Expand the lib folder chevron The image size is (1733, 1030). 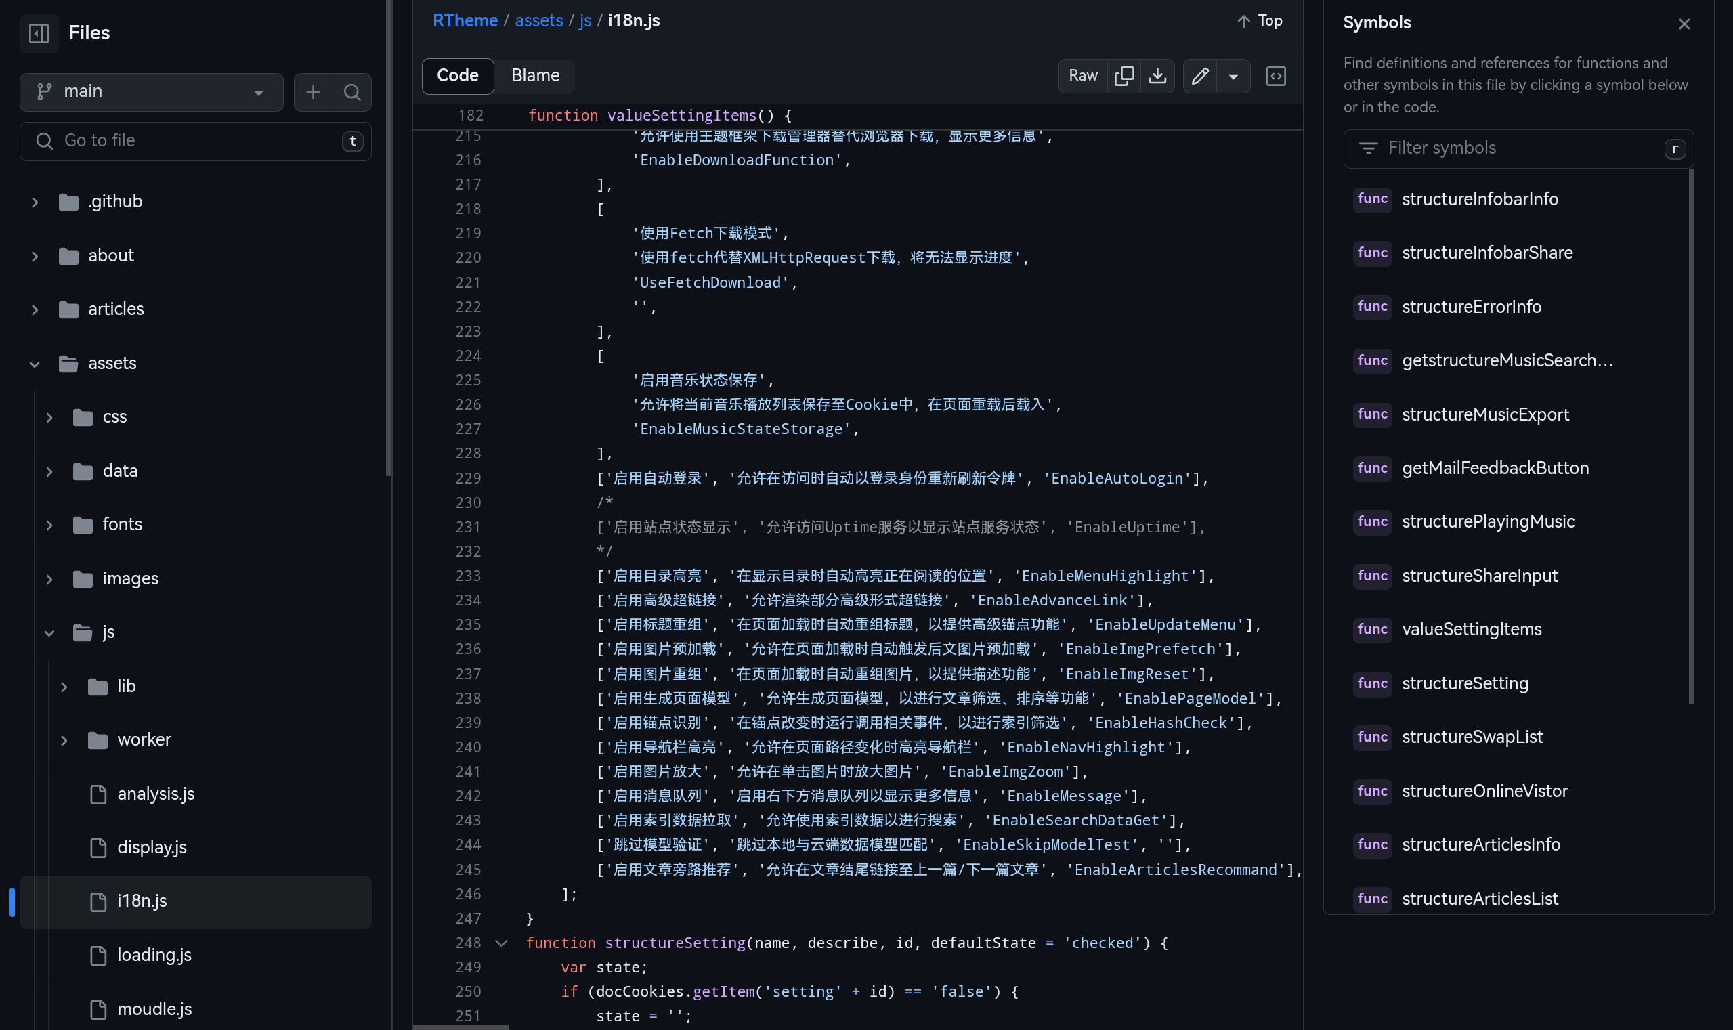coord(64,687)
